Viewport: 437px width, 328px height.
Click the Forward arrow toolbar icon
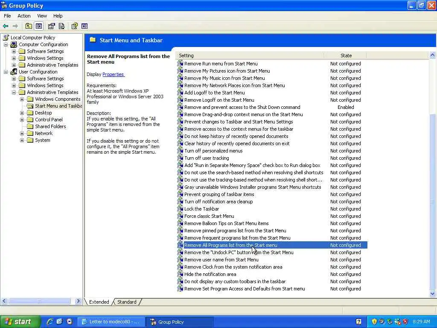15,26
